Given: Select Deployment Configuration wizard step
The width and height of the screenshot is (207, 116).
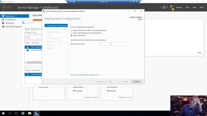Looking at the screenshot, I should tap(56, 25).
